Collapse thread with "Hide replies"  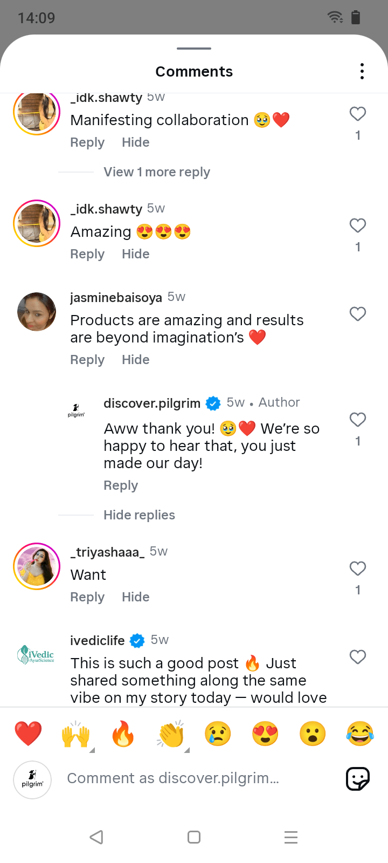pyautogui.click(x=139, y=515)
